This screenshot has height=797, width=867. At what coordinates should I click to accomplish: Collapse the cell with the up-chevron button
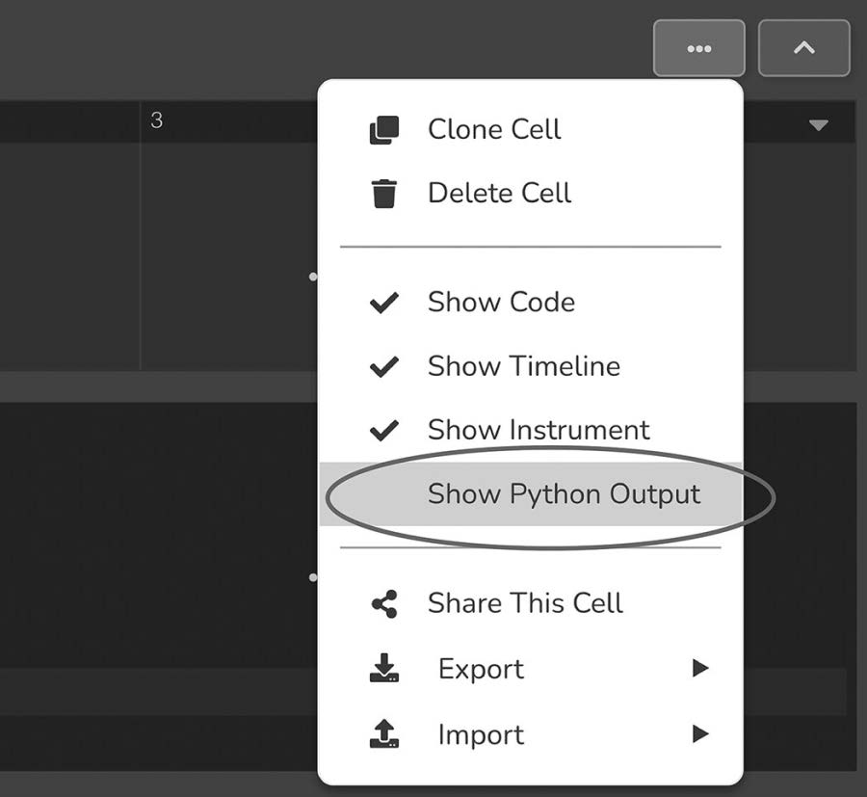(x=804, y=48)
